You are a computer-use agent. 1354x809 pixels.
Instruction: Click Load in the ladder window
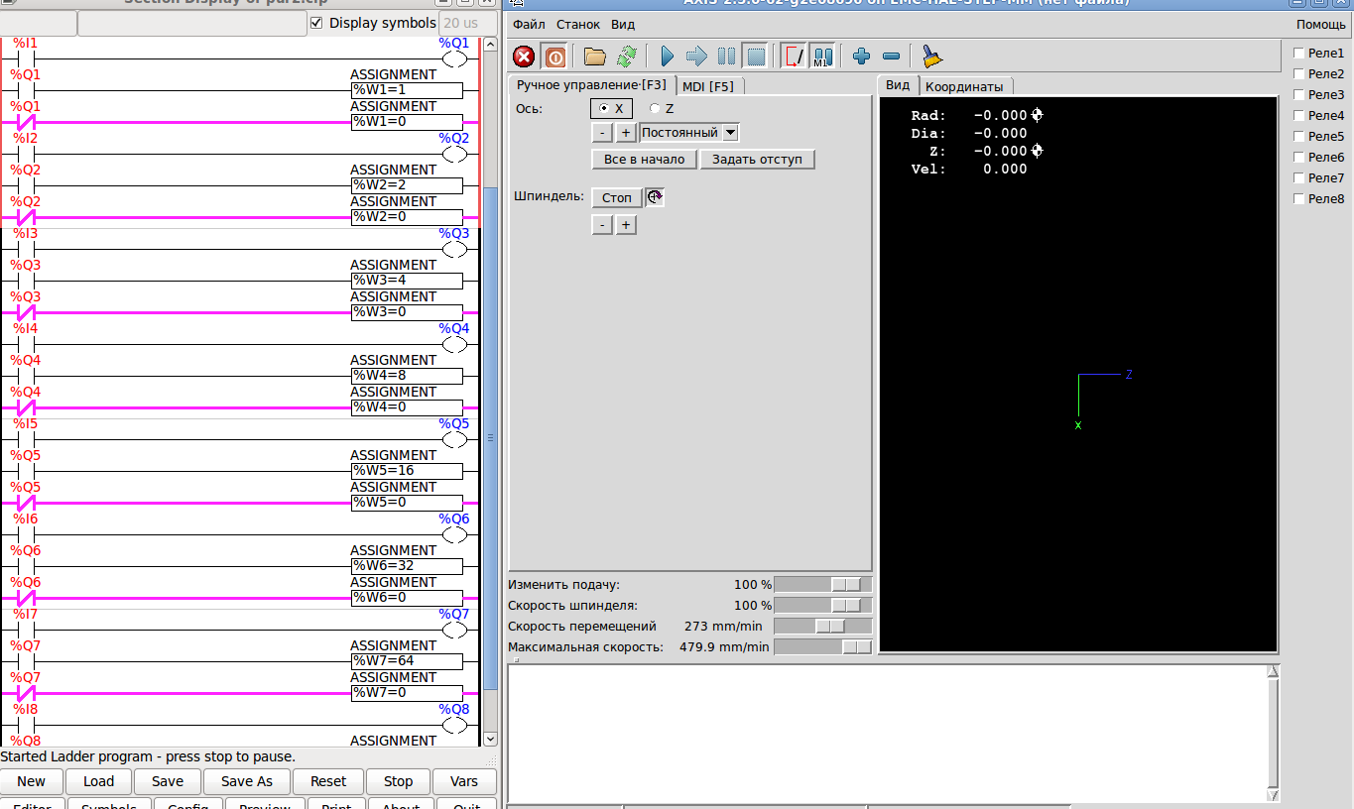[x=99, y=781]
